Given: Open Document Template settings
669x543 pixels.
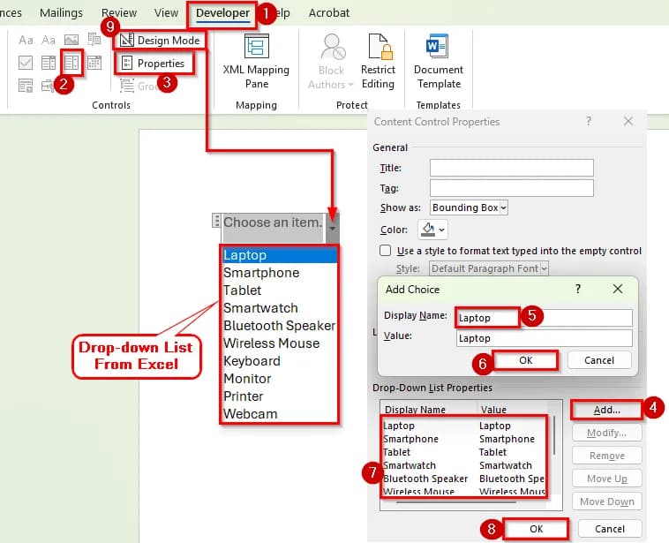Looking at the screenshot, I should coord(438,62).
